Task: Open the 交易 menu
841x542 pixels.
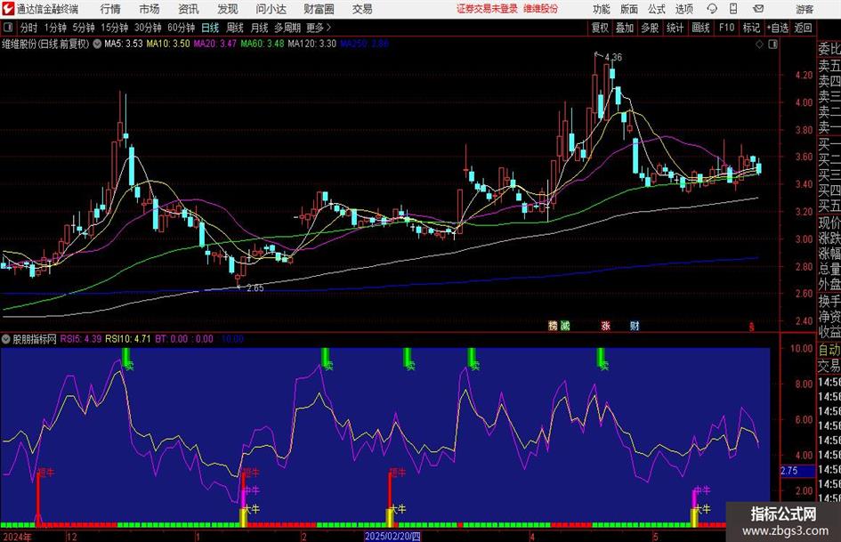Action: pyautogui.click(x=362, y=9)
